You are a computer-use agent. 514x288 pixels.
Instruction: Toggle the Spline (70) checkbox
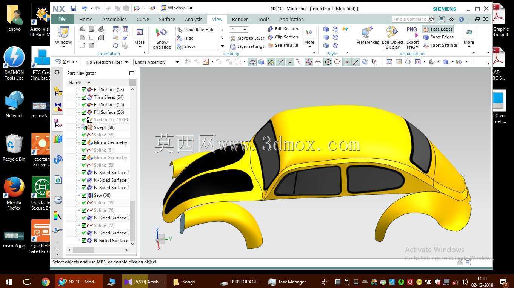click(x=84, y=210)
